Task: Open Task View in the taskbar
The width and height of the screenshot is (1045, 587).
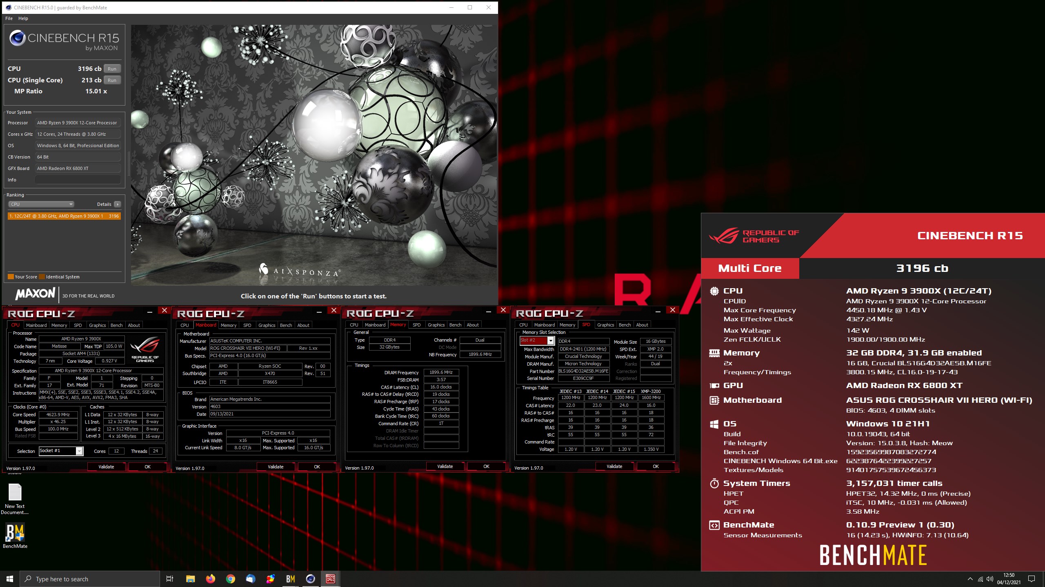Action: 170,579
